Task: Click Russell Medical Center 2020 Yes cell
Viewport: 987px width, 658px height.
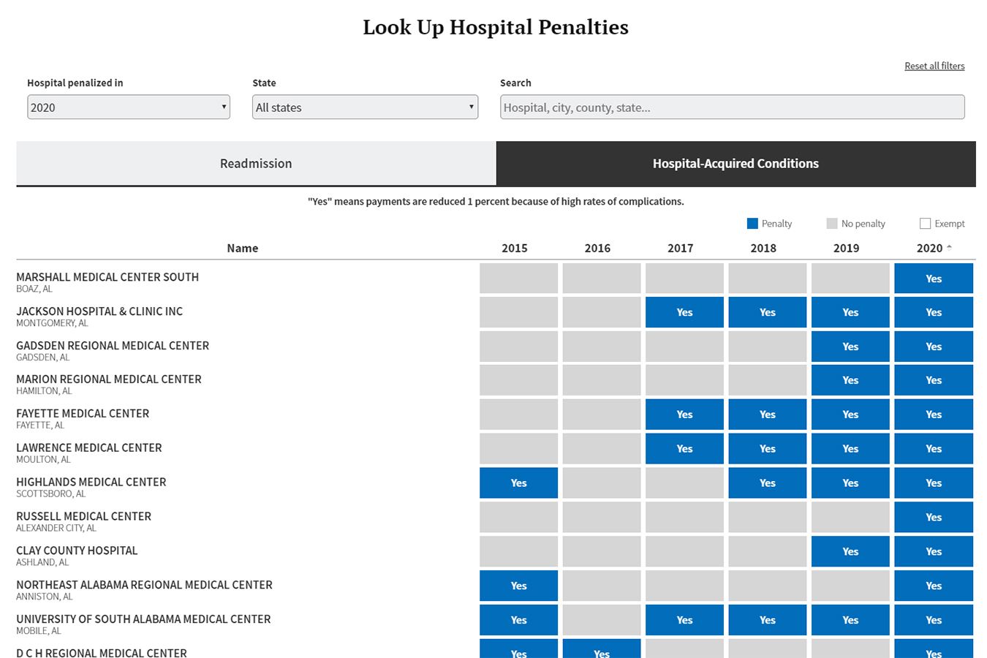Action: point(933,518)
